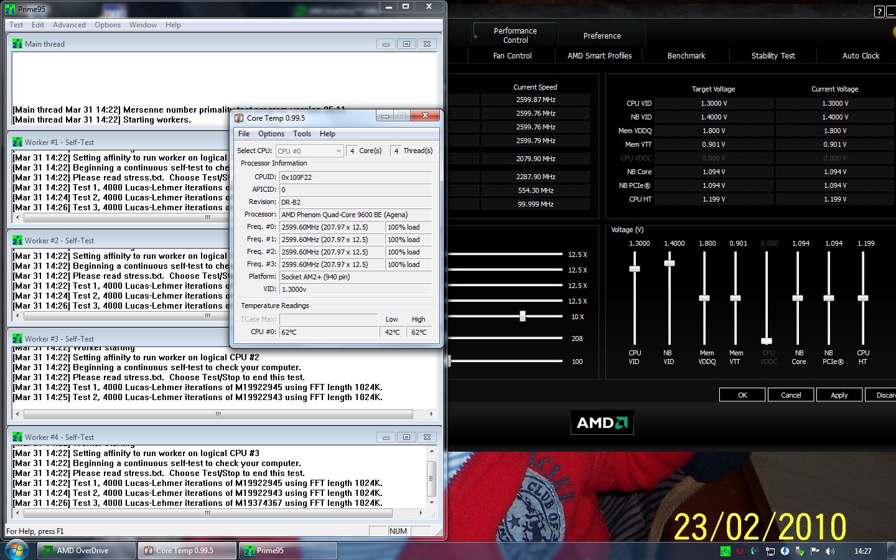Click the NB VID voltage slider handle
This screenshot has height=560, width=896.
tap(670, 263)
